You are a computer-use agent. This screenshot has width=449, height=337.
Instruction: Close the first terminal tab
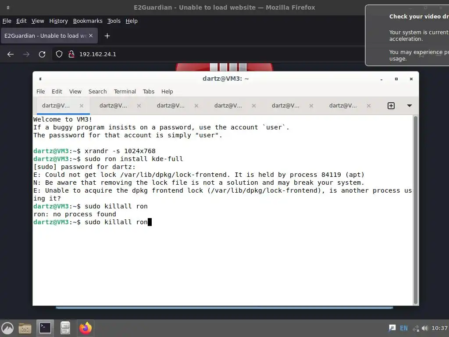click(x=82, y=106)
